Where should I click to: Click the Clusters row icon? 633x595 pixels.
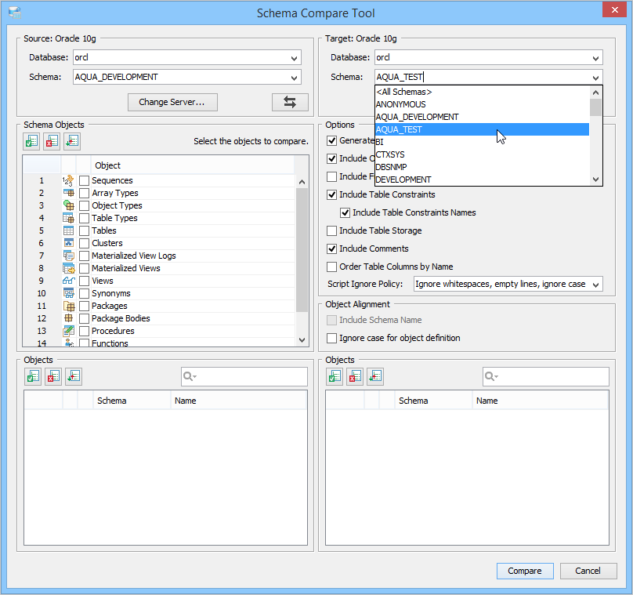69,243
